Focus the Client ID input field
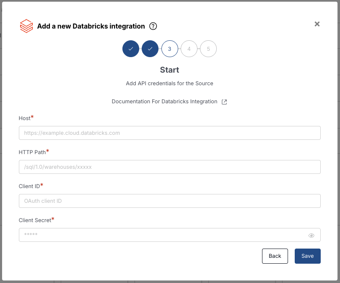340x283 pixels. tap(169, 201)
